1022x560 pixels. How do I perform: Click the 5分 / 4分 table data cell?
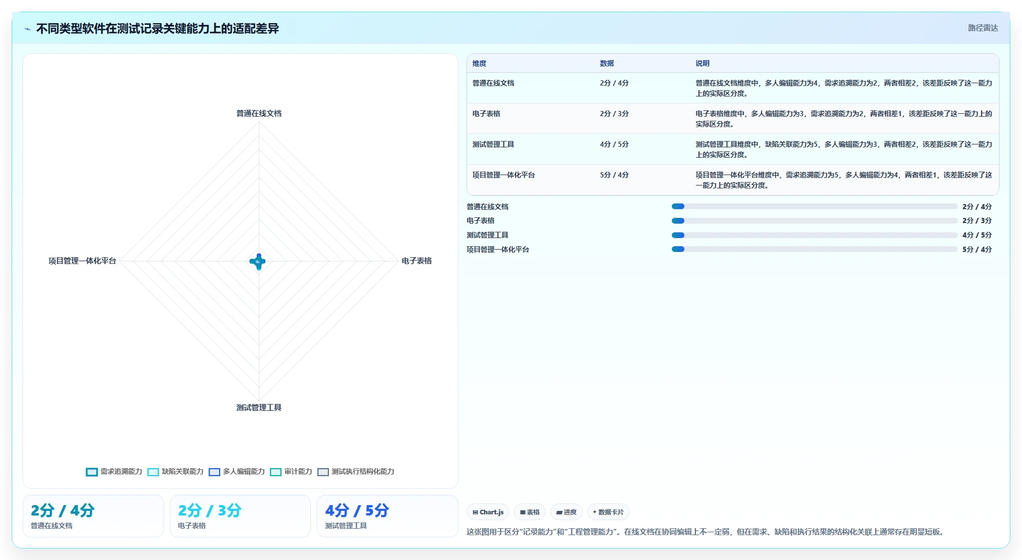click(614, 175)
